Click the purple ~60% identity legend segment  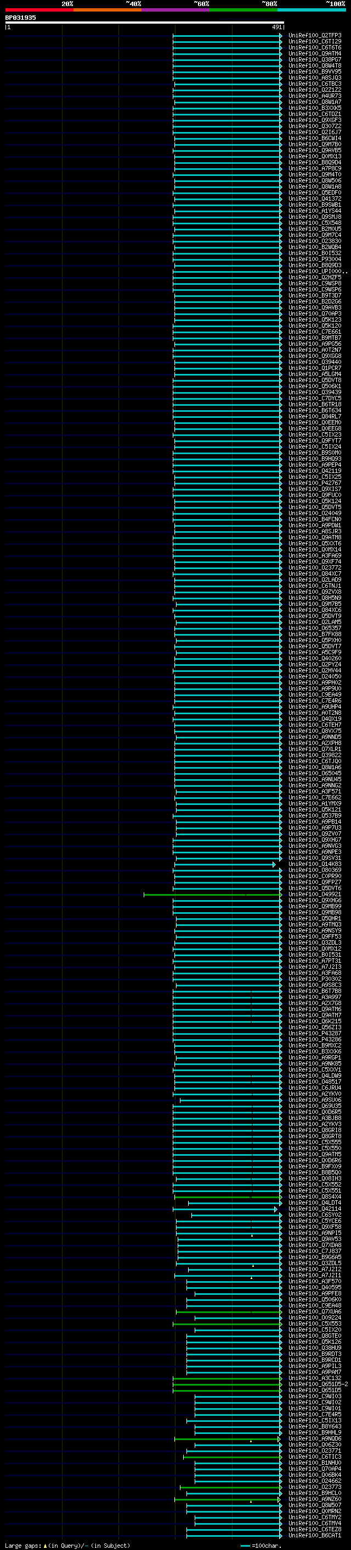175,10
